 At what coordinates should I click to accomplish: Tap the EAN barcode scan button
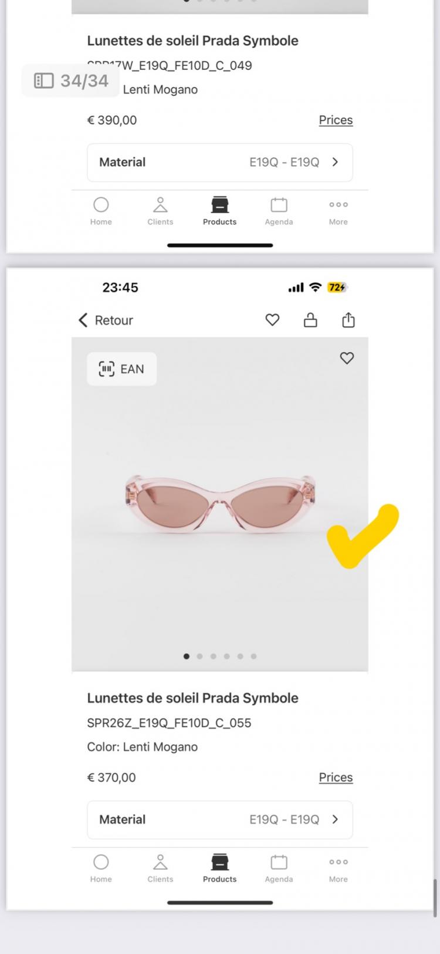[121, 369]
